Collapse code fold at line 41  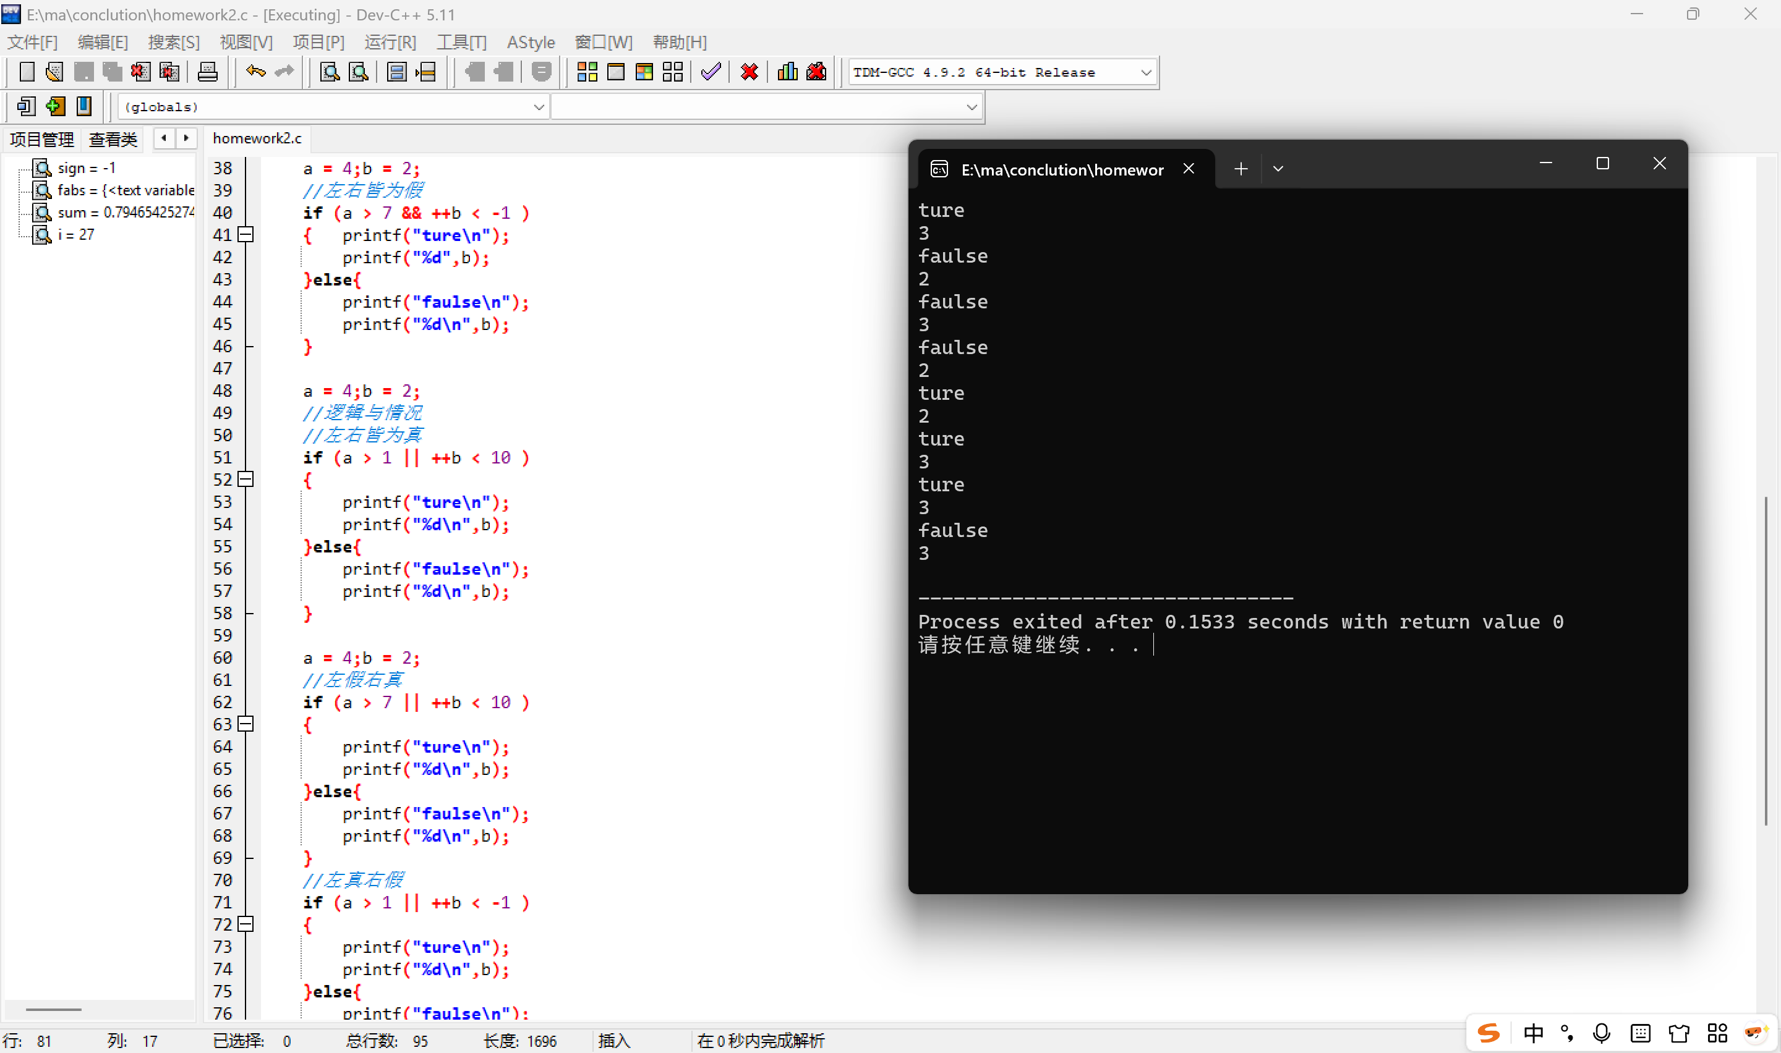[x=246, y=235]
